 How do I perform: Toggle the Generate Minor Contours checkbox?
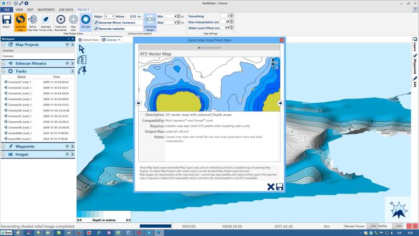pyautogui.click(x=96, y=23)
